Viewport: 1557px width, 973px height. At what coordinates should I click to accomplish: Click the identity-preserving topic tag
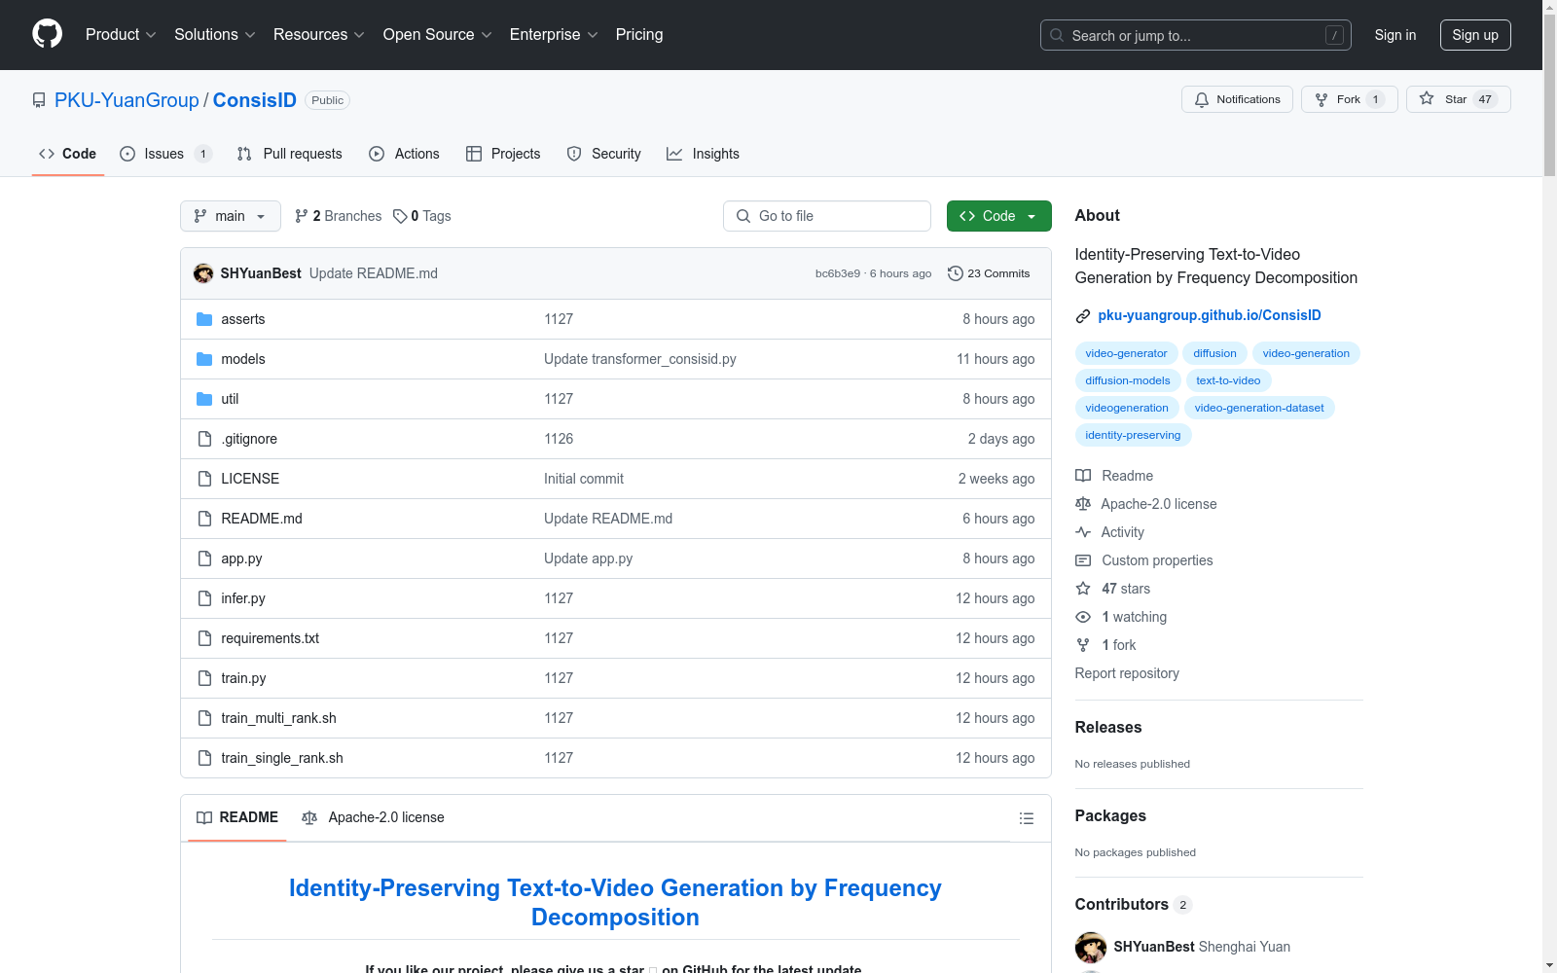[x=1133, y=435]
